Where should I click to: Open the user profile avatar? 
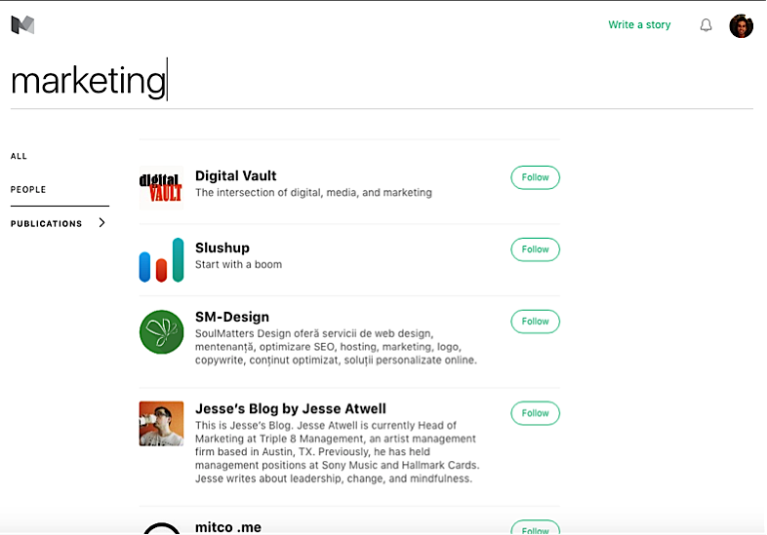pos(741,25)
